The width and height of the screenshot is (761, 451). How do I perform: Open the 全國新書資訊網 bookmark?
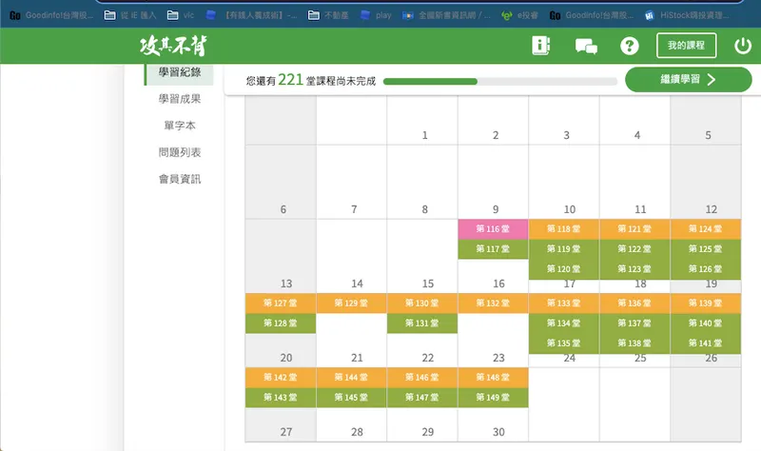click(x=446, y=15)
